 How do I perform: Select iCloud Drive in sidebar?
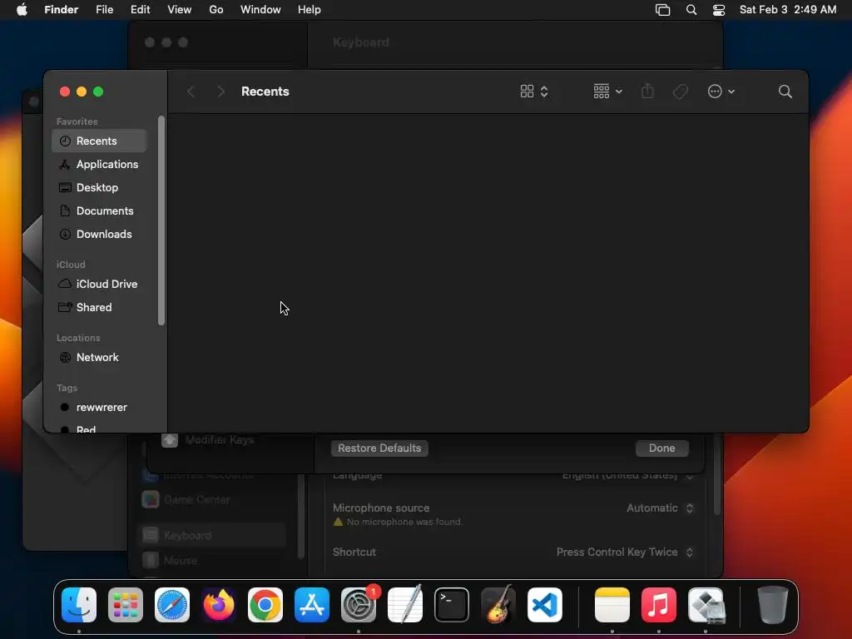[100, 285]
